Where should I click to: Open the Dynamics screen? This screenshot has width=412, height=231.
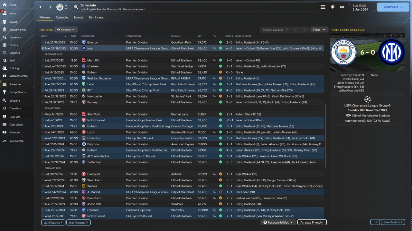[x=15, y=38]
